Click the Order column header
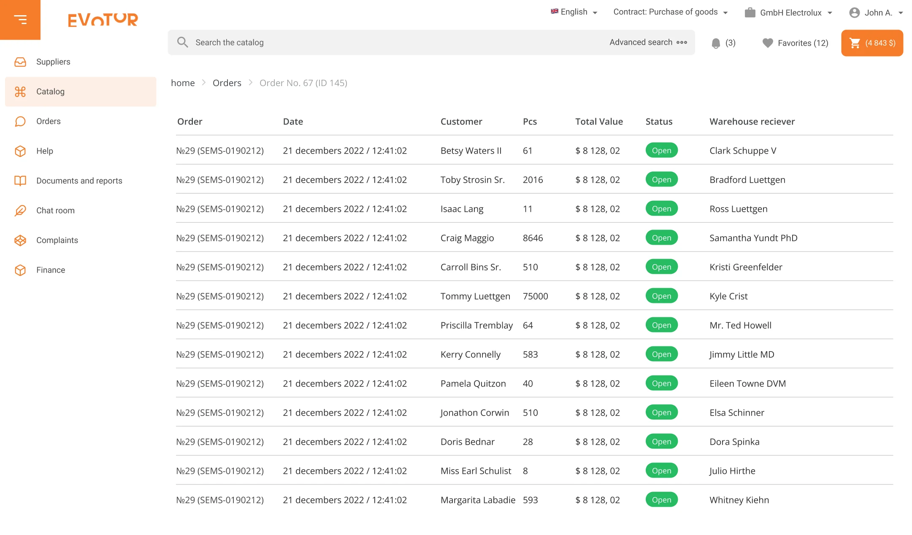This screenshot has width=912, height=535. [x=190, y=122]
